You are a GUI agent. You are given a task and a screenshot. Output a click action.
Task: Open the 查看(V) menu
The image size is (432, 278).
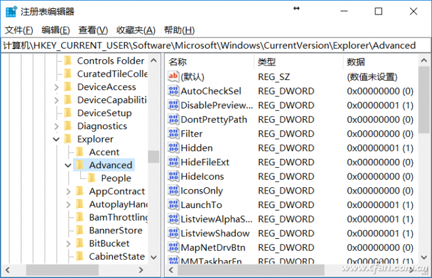tap(93, 30)
